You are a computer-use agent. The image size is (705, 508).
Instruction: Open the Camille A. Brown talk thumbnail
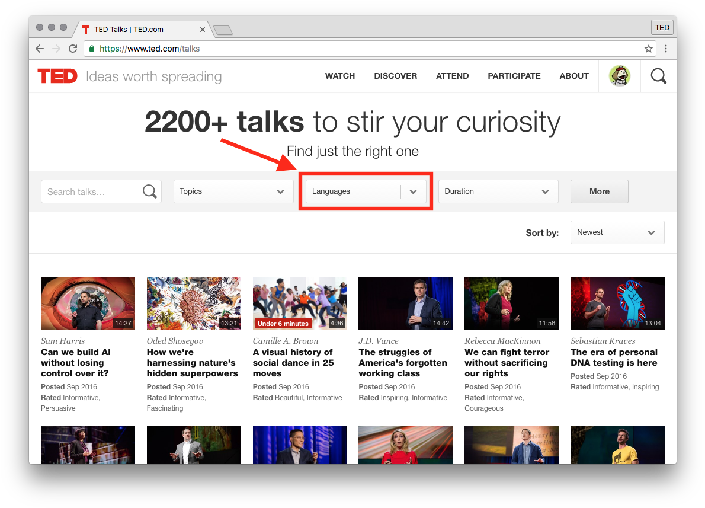299,303
